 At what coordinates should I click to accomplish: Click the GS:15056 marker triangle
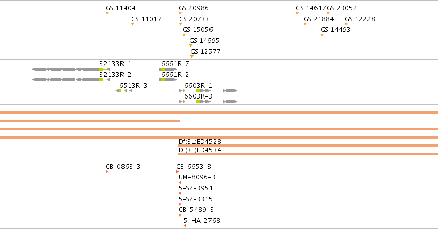pos(184,35)
